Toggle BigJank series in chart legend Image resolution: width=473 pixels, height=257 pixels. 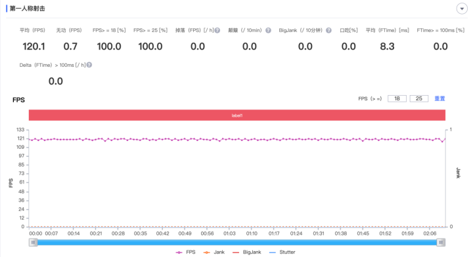pos(247,252)
